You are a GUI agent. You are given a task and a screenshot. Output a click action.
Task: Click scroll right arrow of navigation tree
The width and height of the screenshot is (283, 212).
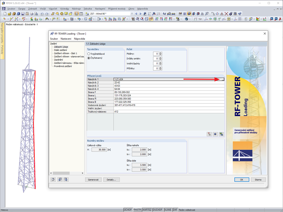(x=83, y=173)
